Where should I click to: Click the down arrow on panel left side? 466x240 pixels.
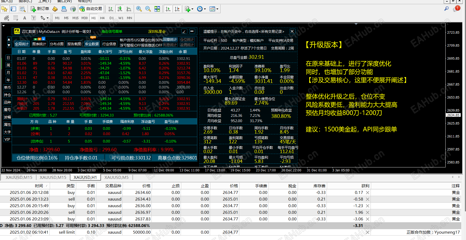[x=9, y=45]
